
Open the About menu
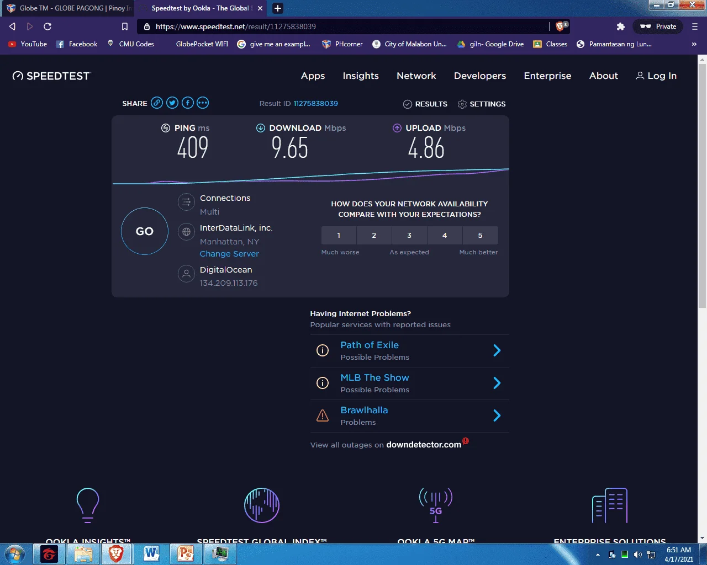[x=604, y=76]
